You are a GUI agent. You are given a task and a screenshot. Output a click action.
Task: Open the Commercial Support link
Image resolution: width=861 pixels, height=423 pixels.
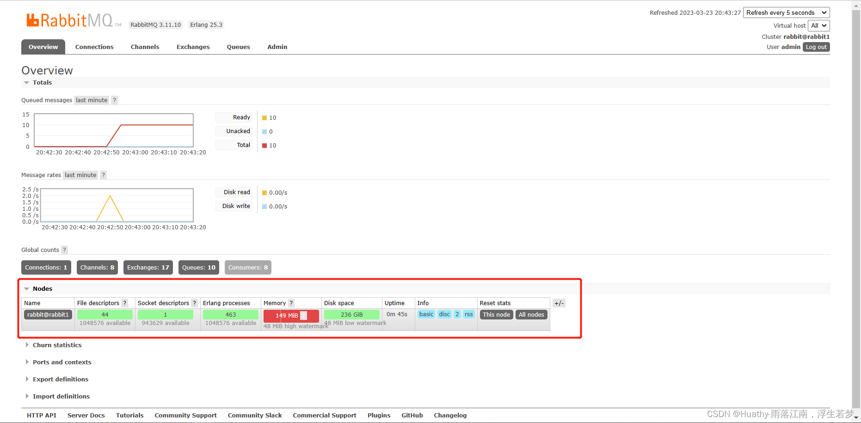(325, 416)
